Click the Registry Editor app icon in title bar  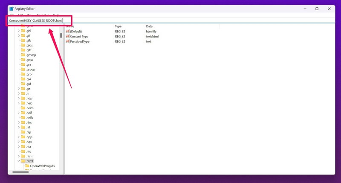click(12, 9)
